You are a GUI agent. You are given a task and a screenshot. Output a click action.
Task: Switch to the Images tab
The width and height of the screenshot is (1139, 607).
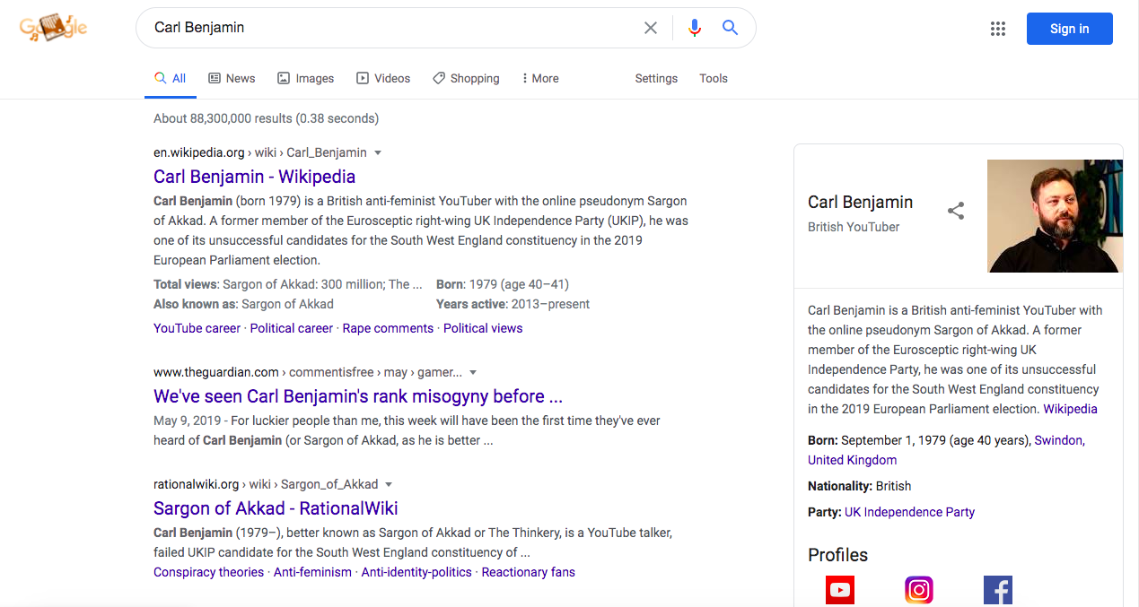(305, 78)
